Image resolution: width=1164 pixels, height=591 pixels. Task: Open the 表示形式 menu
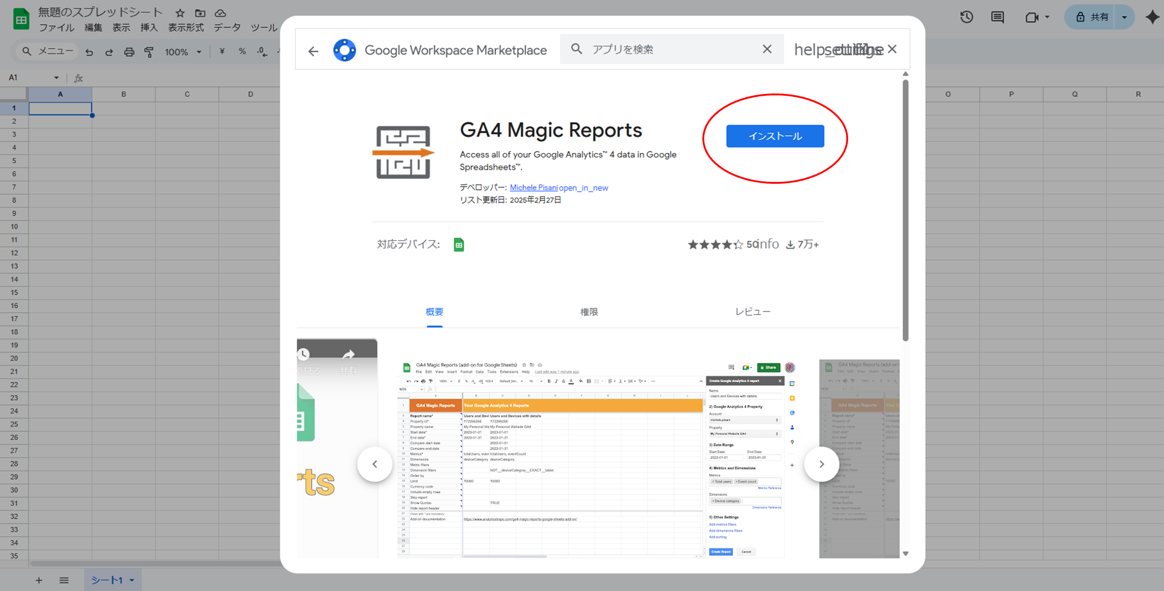(186, 28)
